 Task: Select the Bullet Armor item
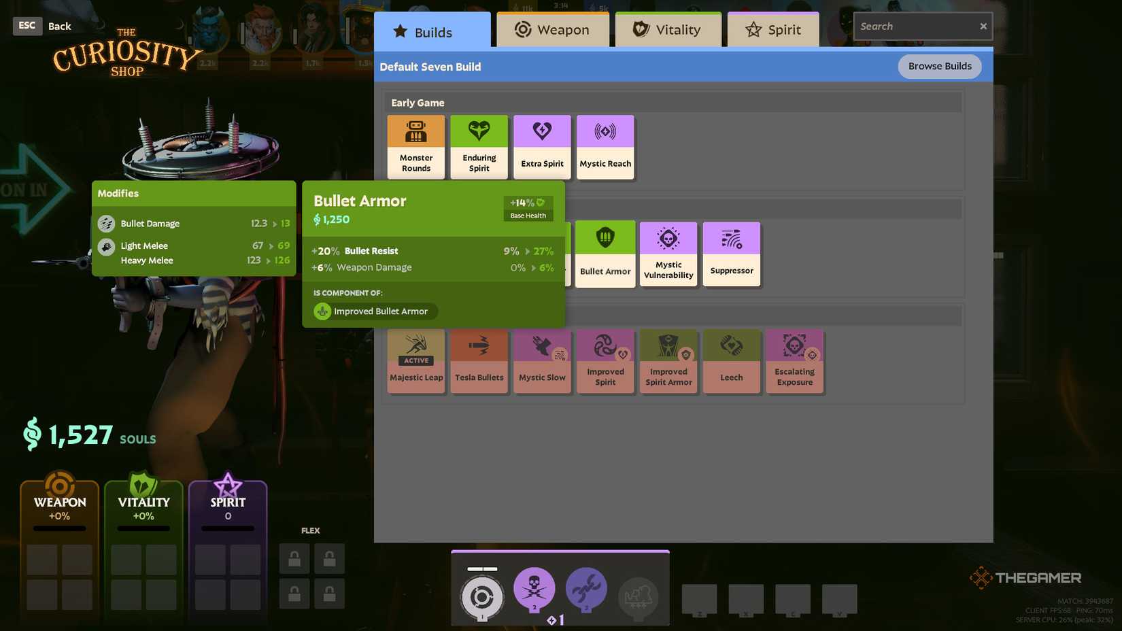pyautogui.click(x=605, y=253)
